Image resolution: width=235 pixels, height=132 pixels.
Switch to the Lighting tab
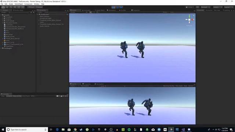(x=226, y=10)
